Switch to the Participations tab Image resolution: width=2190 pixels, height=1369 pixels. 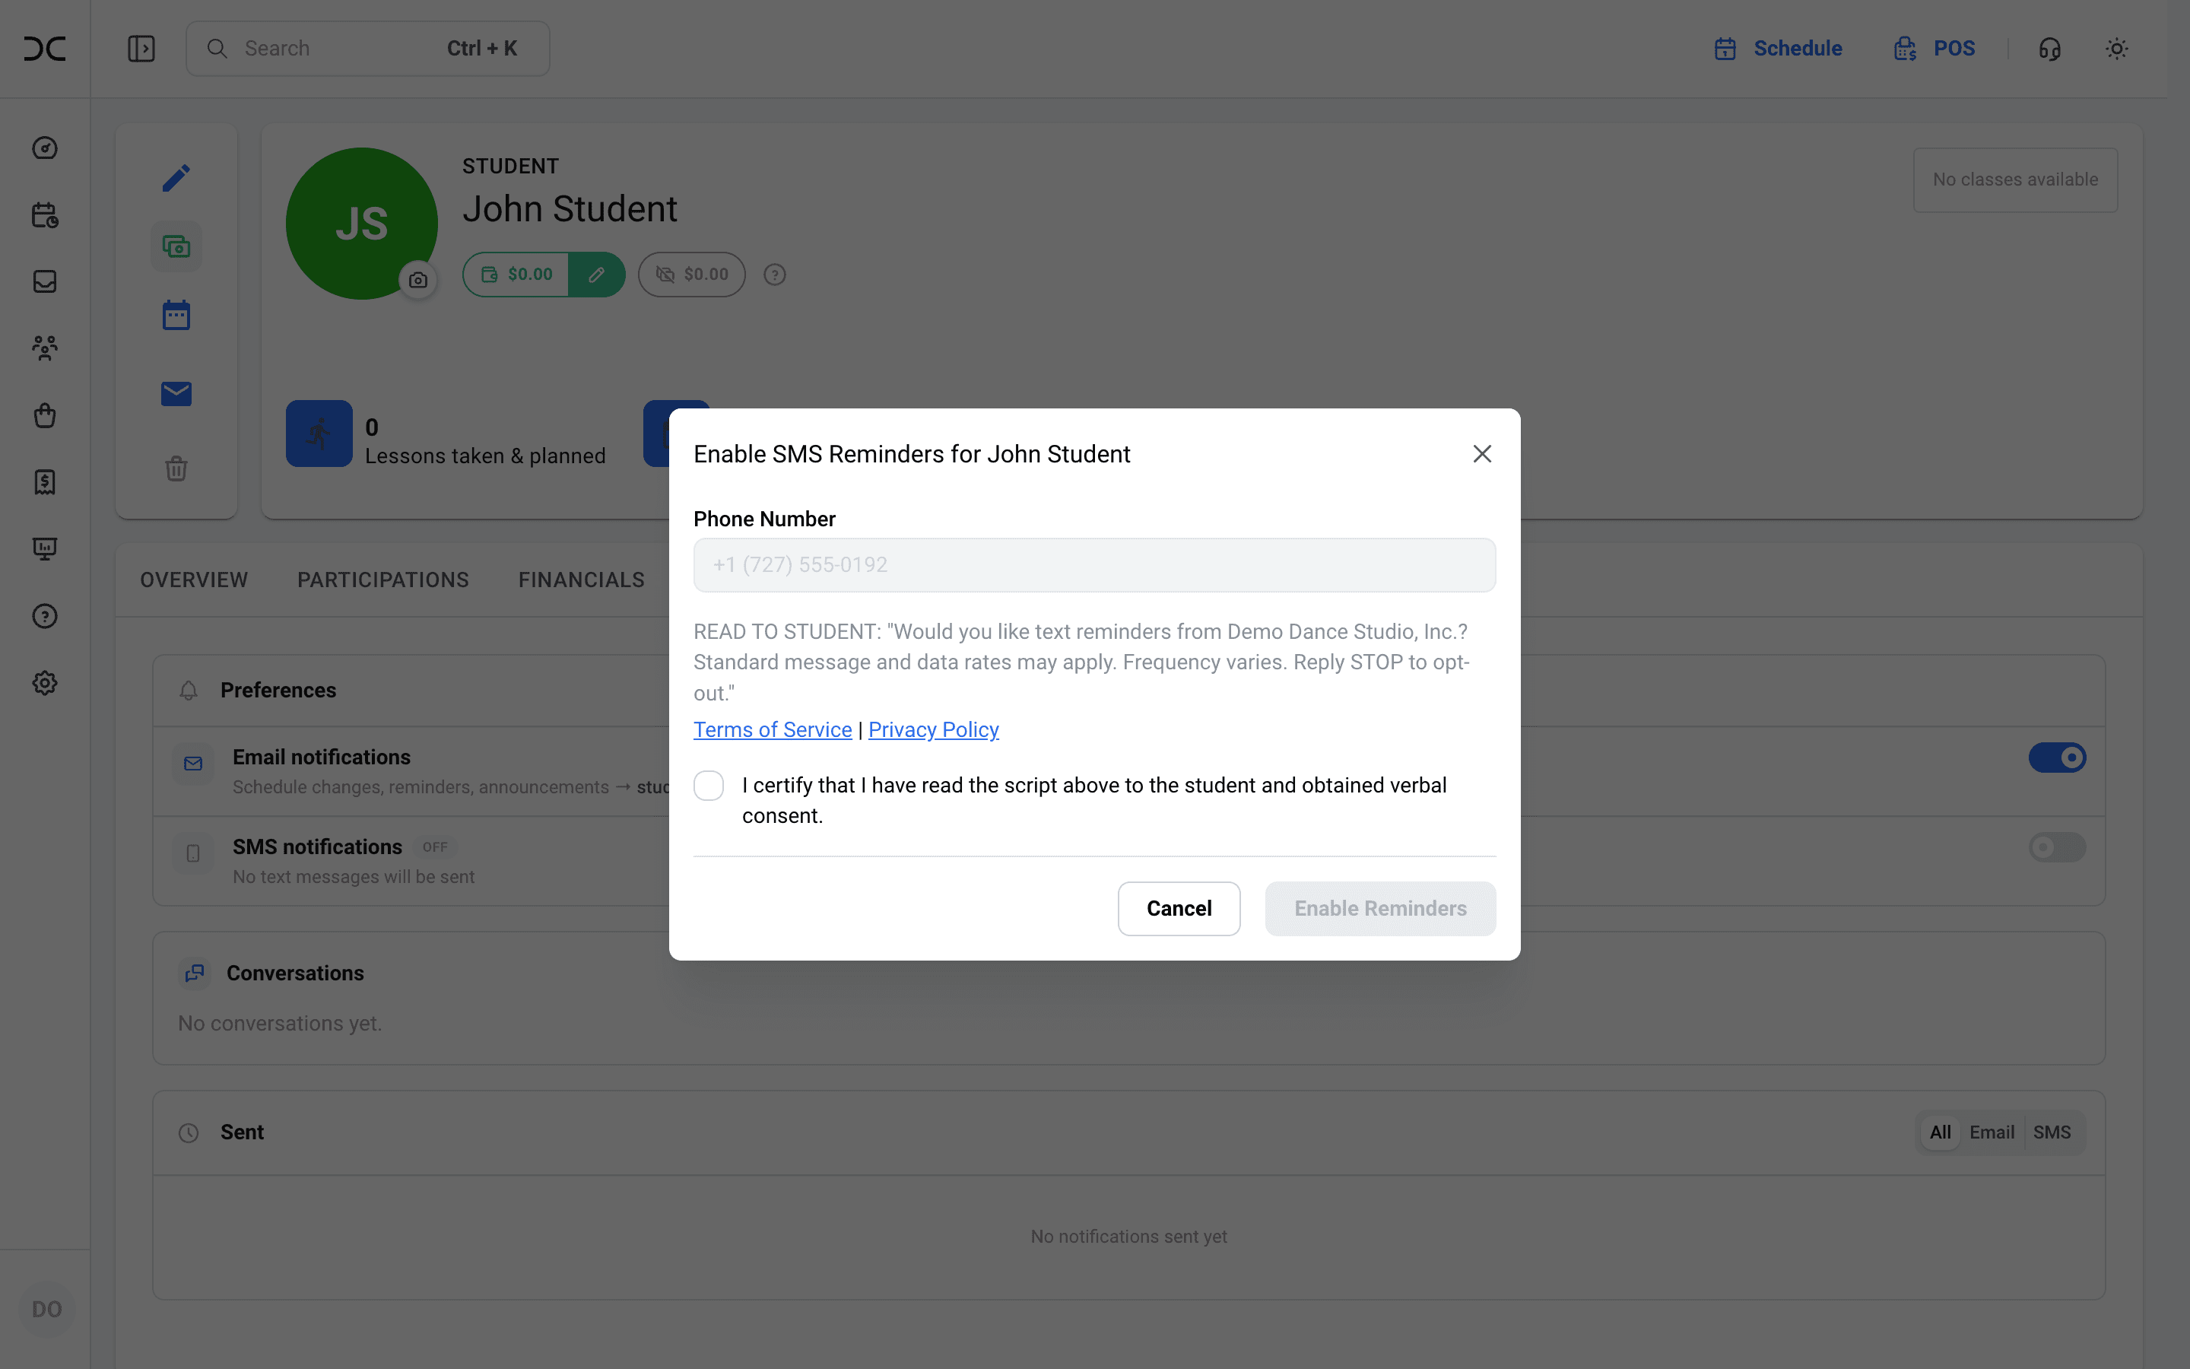point(382,580)
